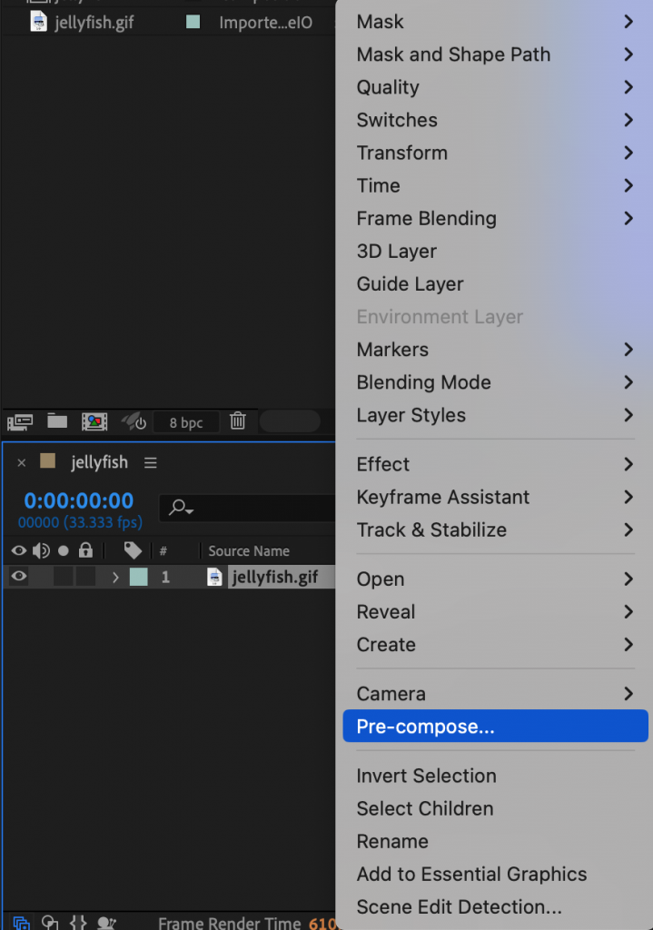This screenshot has width=653, height=930.
Task: Open the timeline panel hamburger menu
Action: pyautogui.click(x=150, y=462)
